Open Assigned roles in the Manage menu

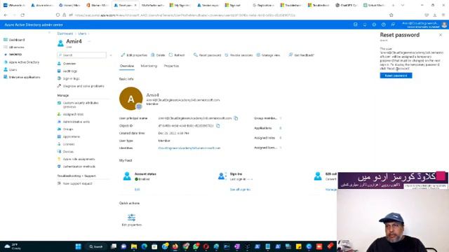coord(73,114)
